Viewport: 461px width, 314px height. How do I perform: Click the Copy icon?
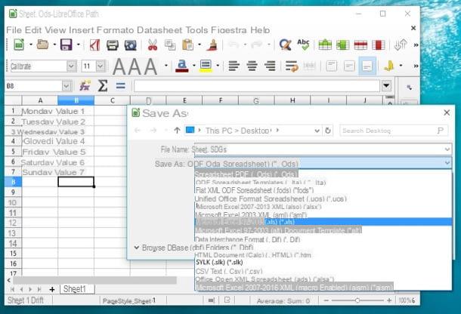click(170, 45)
